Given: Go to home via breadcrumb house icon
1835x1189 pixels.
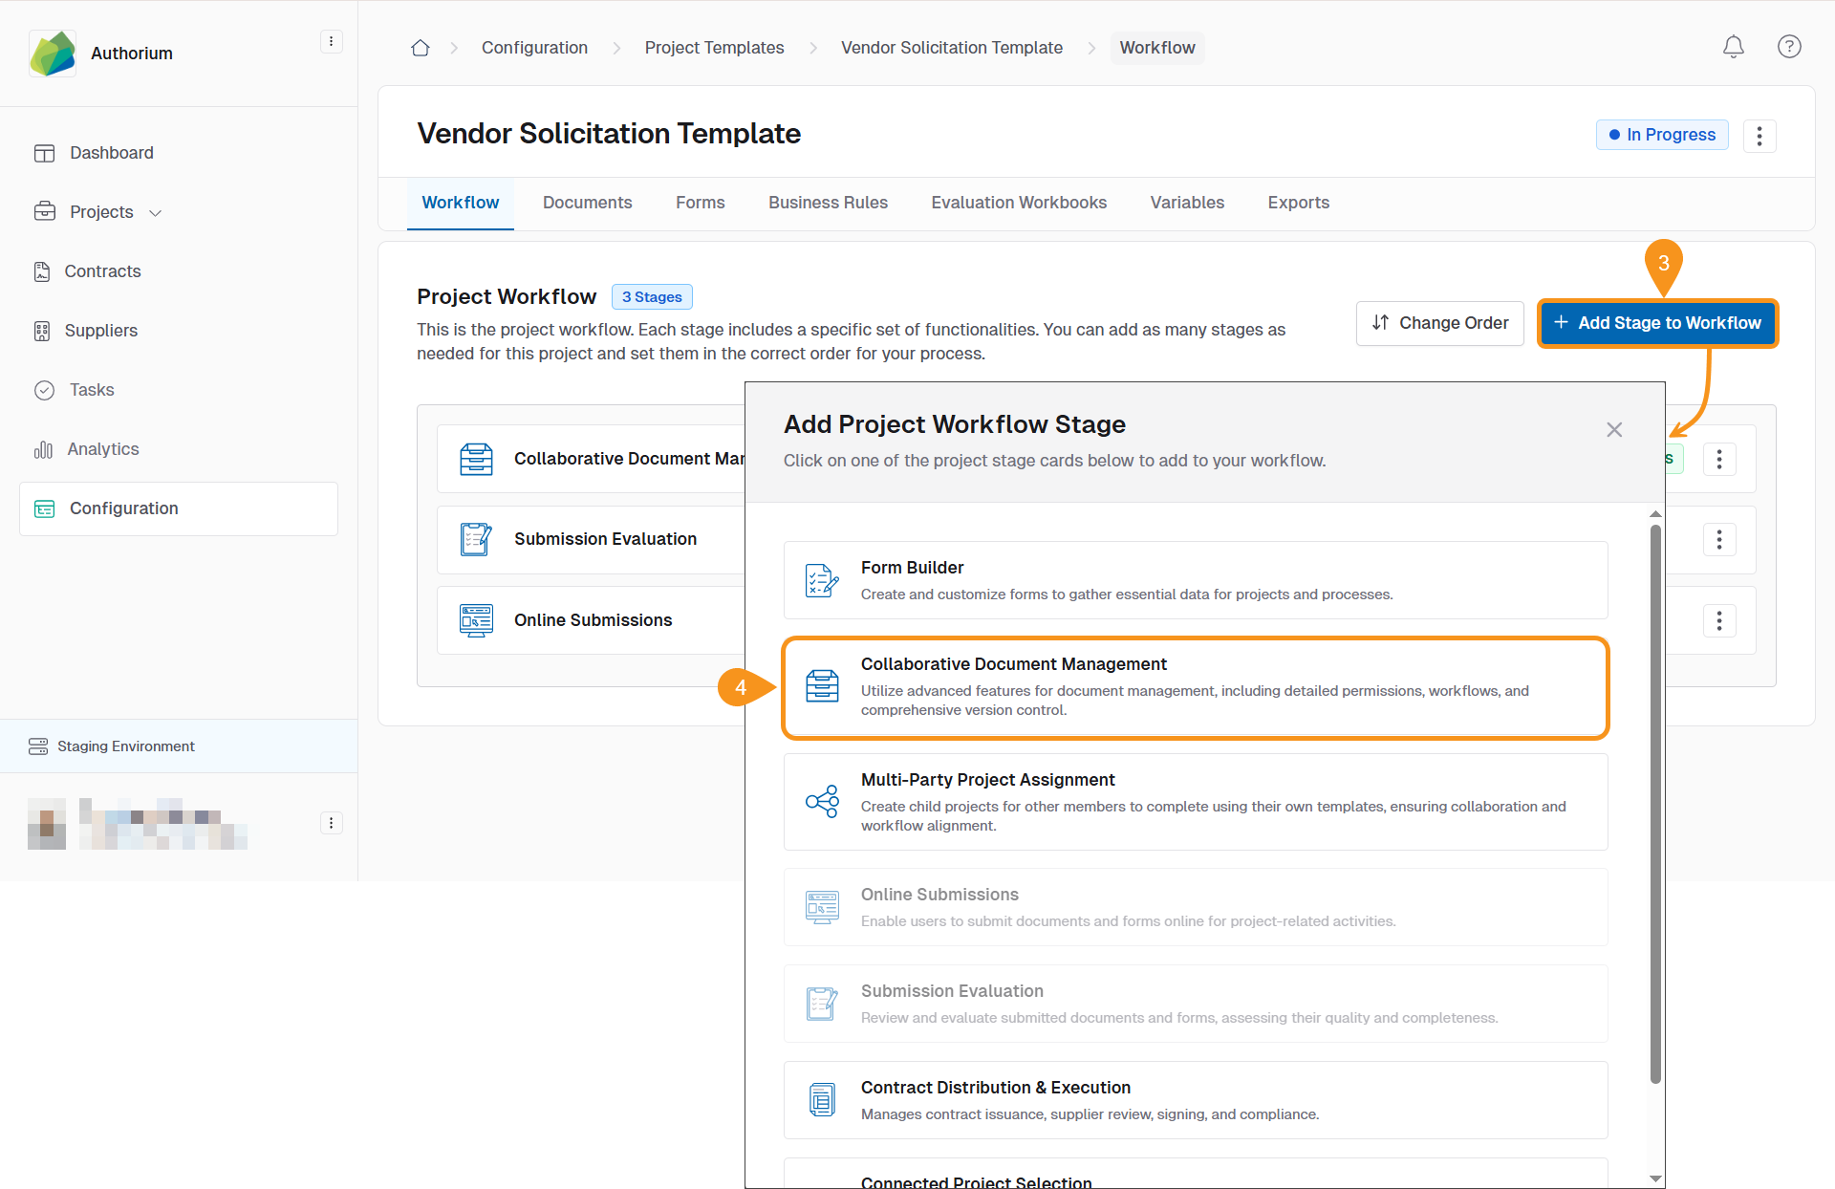Looking at the screenshot, I should tap(421, 48).
